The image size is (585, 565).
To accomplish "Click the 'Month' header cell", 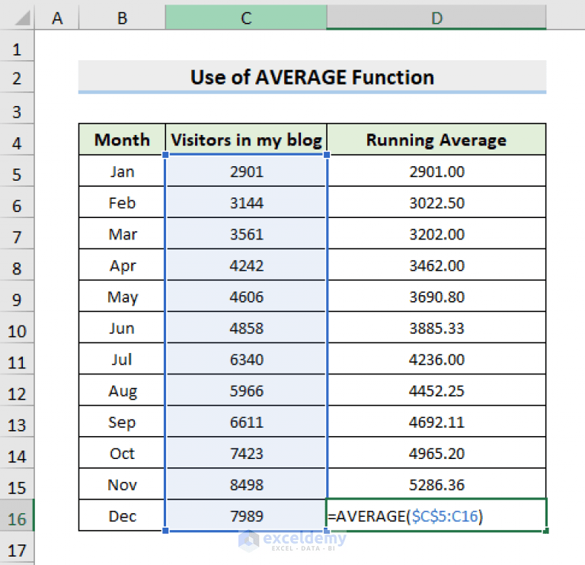I will (122, 140).
